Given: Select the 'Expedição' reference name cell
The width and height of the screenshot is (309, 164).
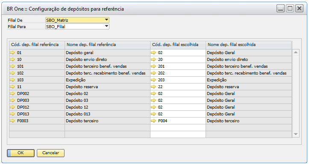Looking at the screenshot, I should [x=107, y=80].
